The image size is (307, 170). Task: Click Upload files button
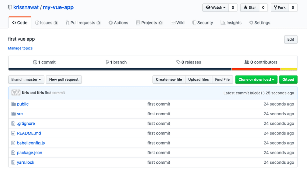click(x=199, y=79)
